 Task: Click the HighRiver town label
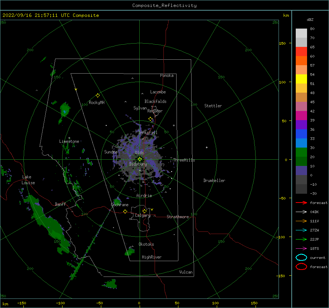(x=152, y=257)
